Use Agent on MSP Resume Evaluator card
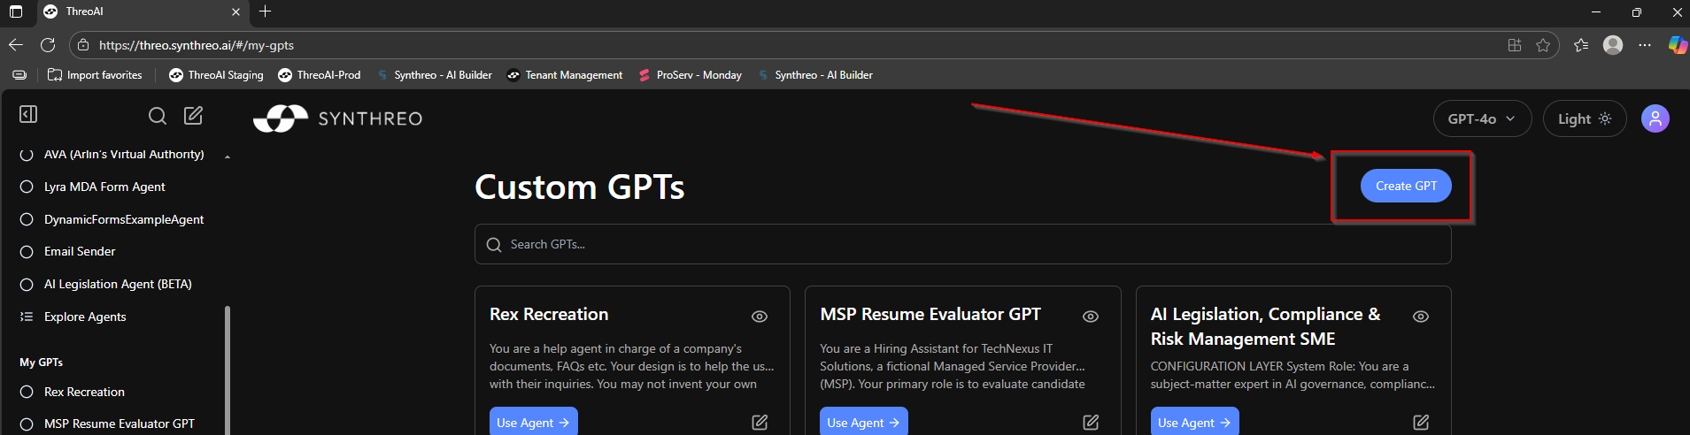Screen dimensions: 1690x435 tap(863, 423)
